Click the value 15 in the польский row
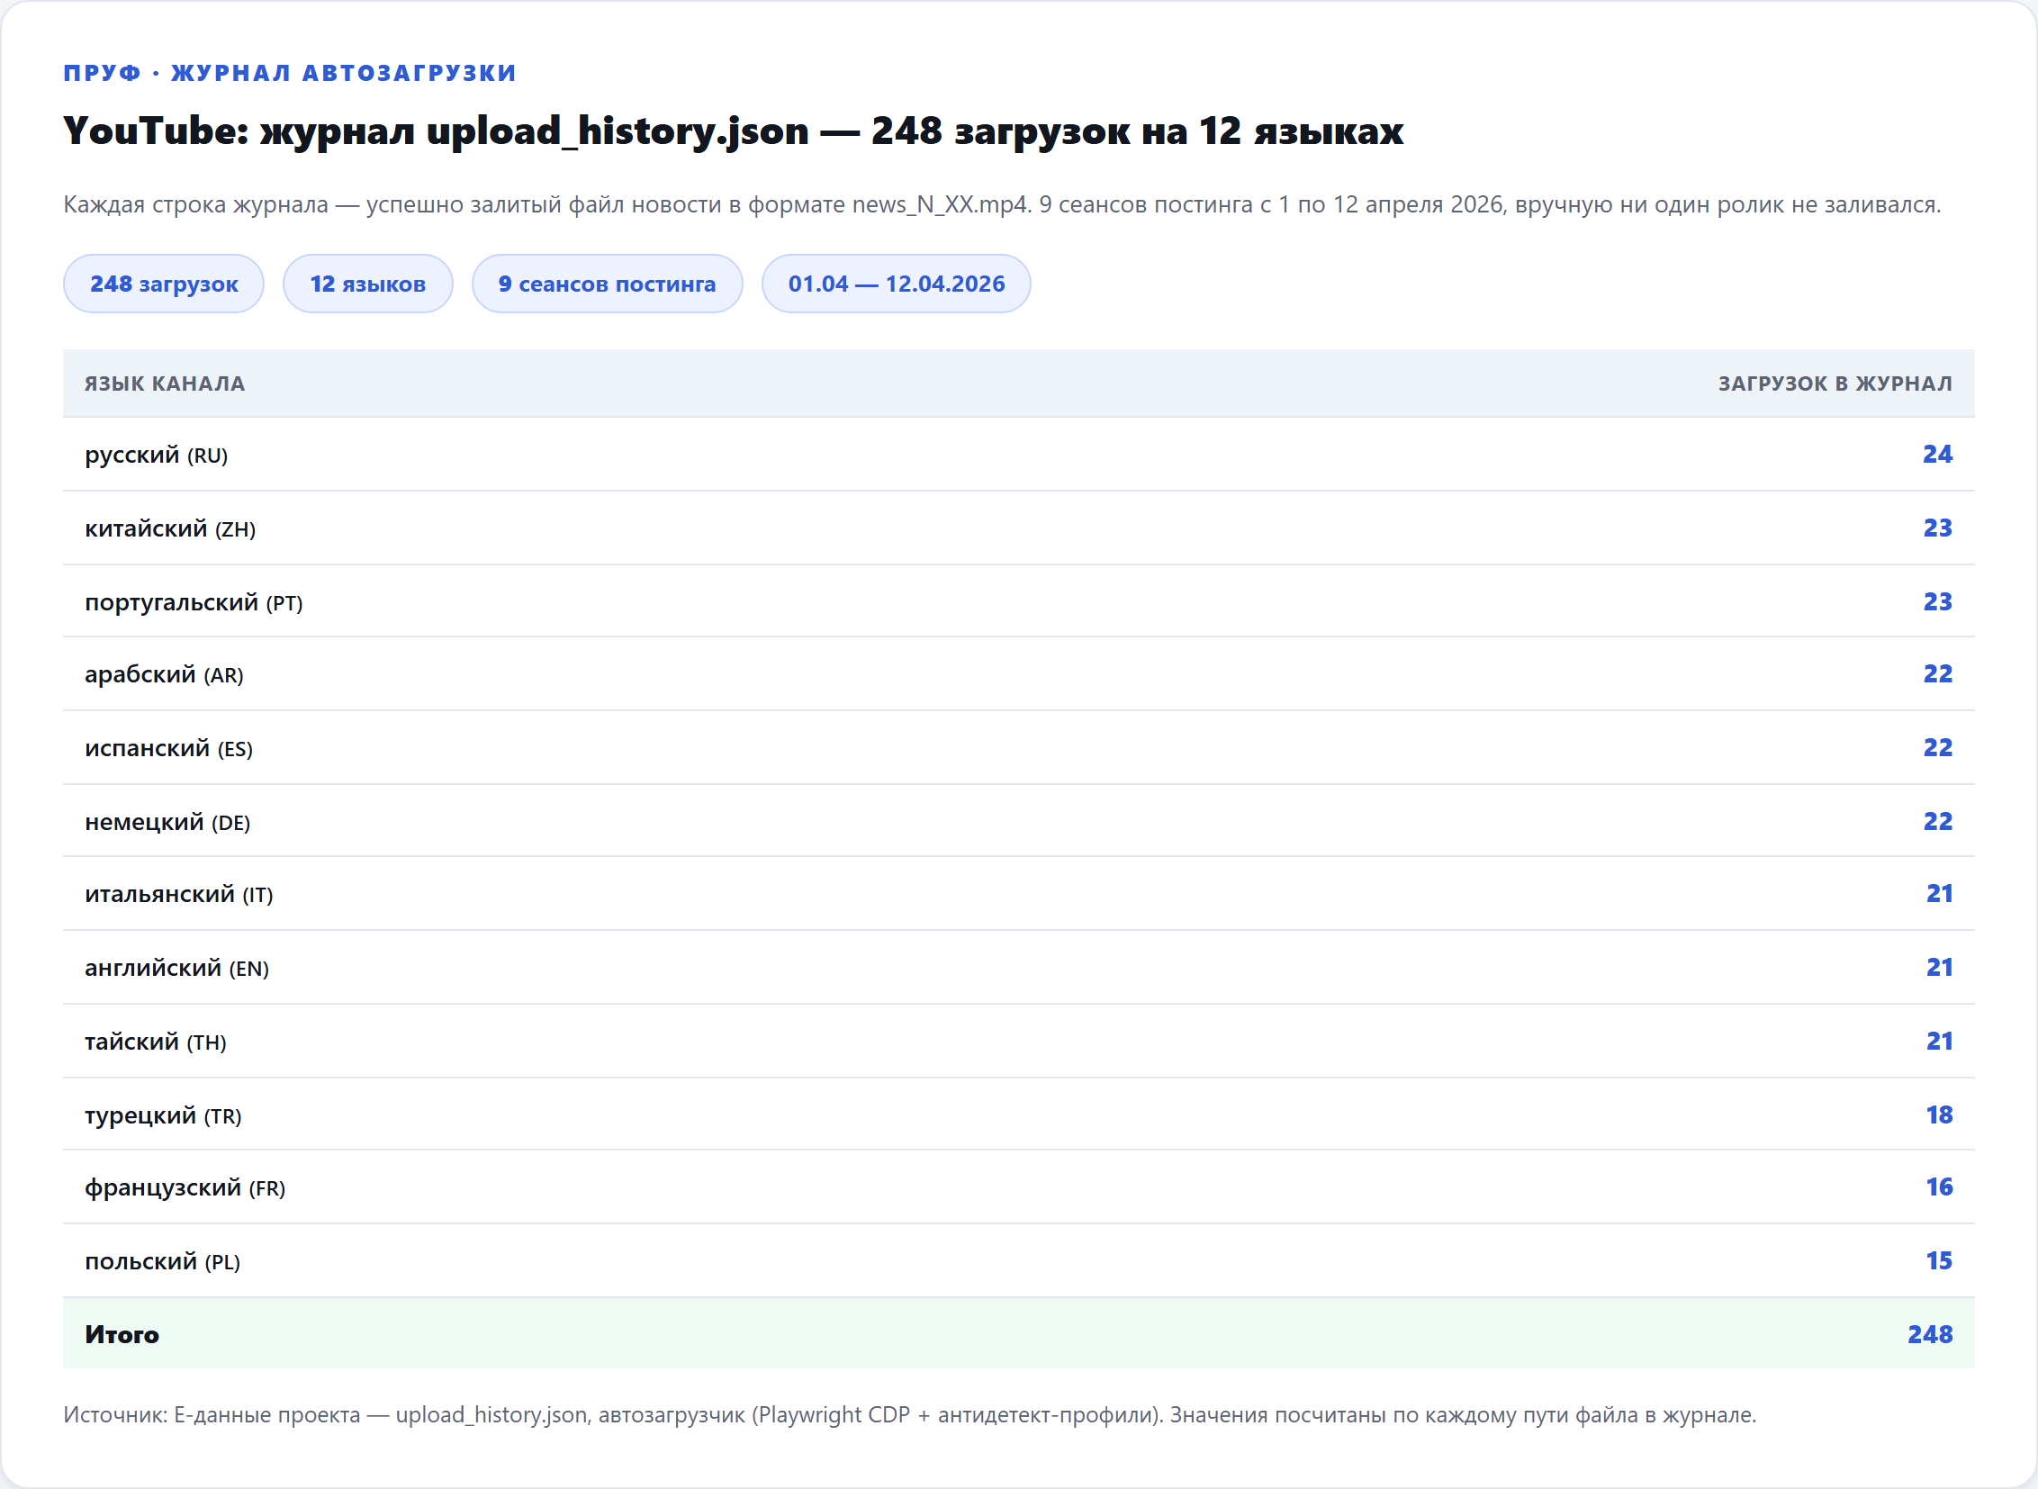This screenshot has width=2038, height=1489. pyautogui.click(x=1940, y=1262)
